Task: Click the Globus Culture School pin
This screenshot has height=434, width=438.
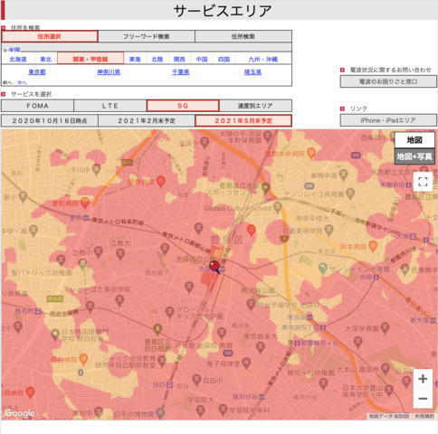Action: pos(277,207)
